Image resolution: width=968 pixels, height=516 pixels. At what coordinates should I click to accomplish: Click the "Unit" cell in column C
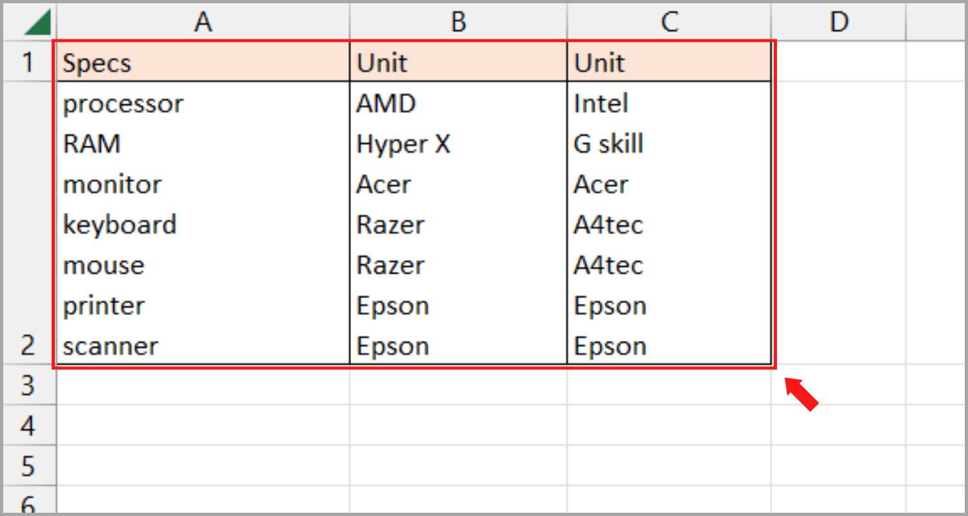click(x=600, y=63)
